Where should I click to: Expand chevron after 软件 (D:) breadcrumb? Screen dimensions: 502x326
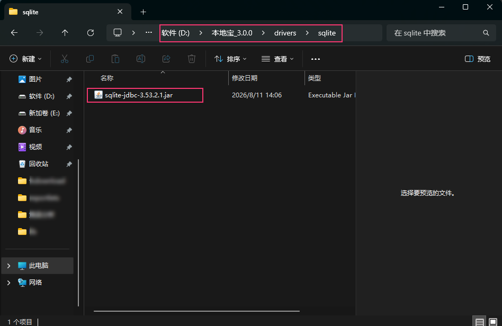pyautogui.click(x=201, y=33)
